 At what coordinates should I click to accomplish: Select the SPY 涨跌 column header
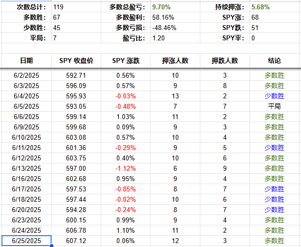pos(126,61)
